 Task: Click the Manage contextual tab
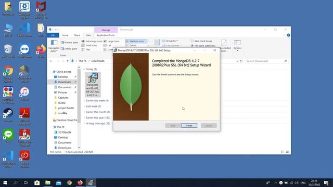(106, 30)
